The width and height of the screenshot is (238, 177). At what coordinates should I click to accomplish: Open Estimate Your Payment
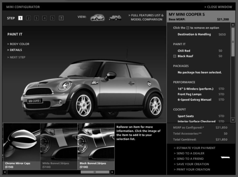(195, 148)
